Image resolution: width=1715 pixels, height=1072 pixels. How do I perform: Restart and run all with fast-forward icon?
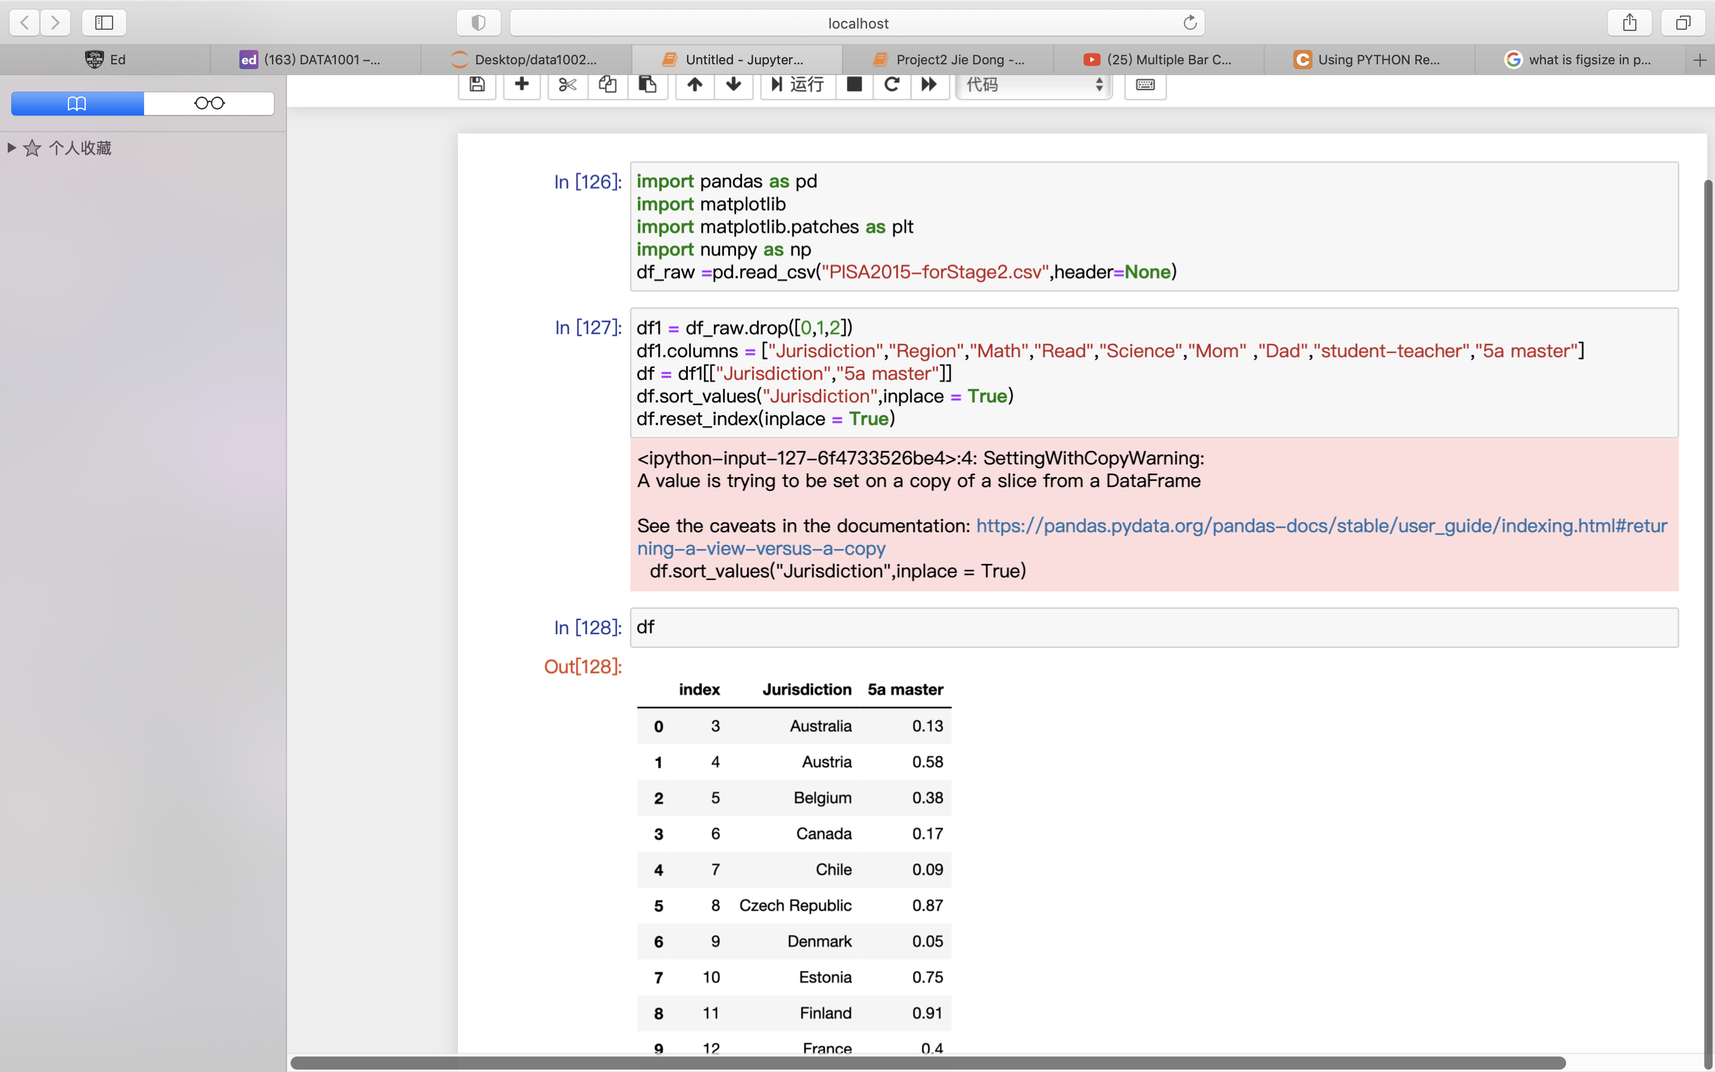click(x=928, y=85)
